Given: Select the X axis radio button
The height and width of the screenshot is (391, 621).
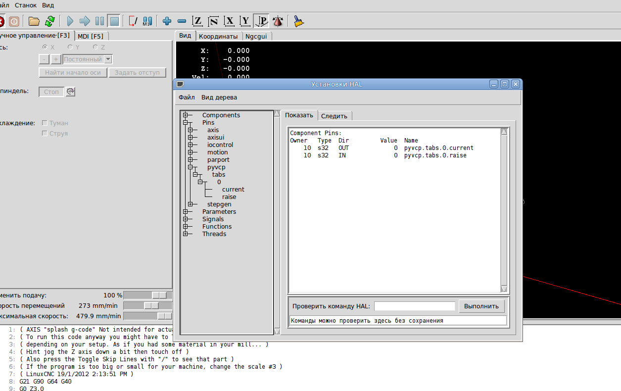Looking at the screenshot, I should pos(45,47).
